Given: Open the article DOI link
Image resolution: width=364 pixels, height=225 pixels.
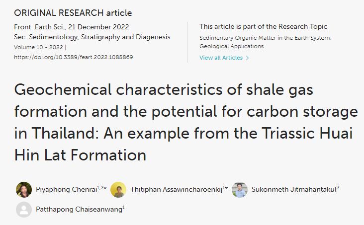Looking at the screenshot, I should tap(74, 57).
